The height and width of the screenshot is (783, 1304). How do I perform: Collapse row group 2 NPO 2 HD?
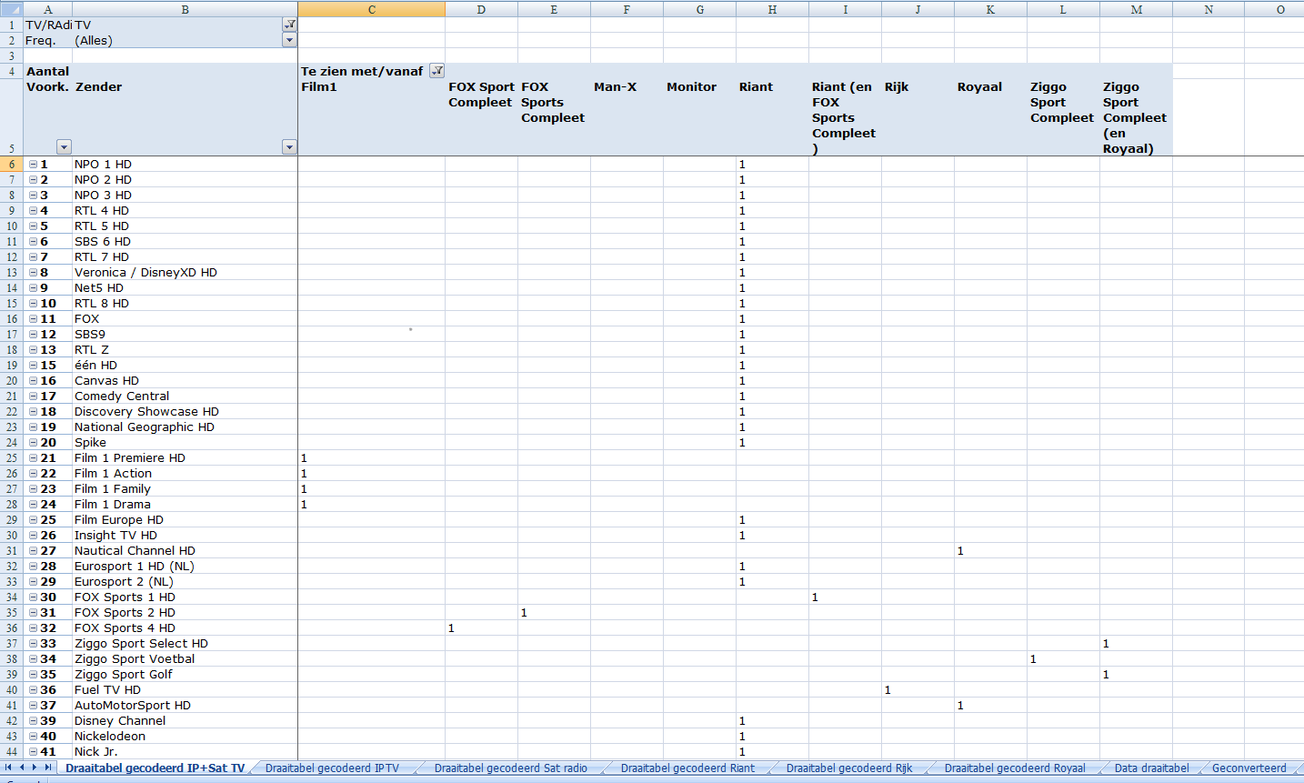click(x=33, y=180)
